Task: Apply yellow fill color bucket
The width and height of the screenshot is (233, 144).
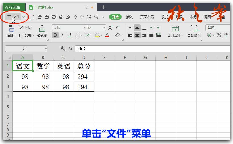Action: pyautogui.click(x=97, y=35)
